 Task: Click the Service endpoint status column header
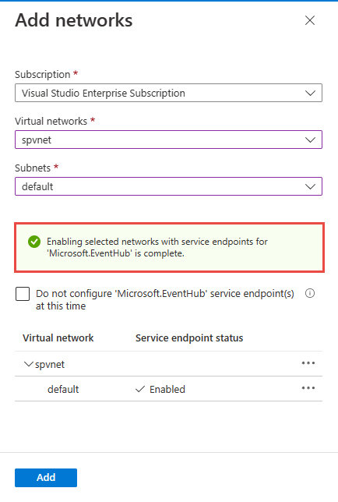coord(189,338)
